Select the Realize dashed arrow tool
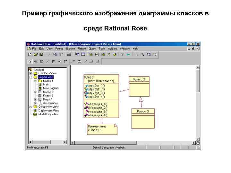231x173 pixels. pyautogui.click(x=98, y=62)
